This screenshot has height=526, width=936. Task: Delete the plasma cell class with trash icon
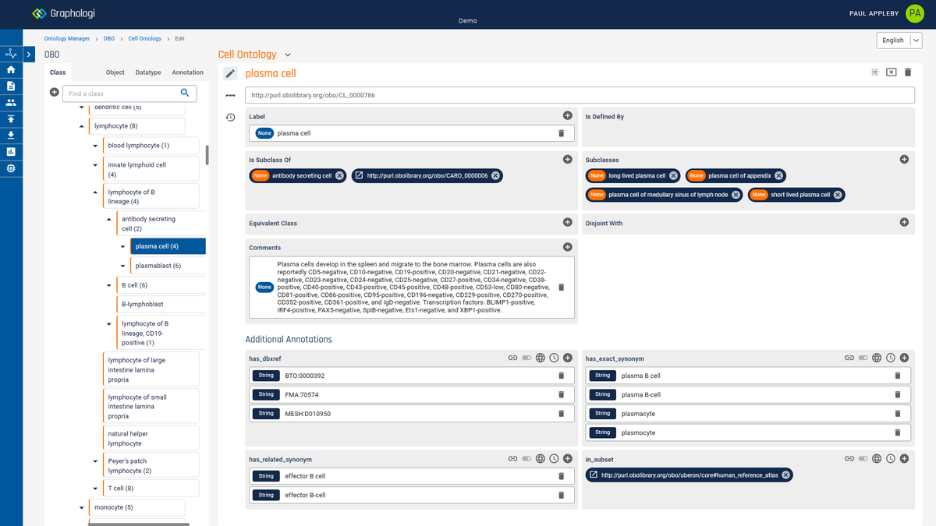(908, 72)
